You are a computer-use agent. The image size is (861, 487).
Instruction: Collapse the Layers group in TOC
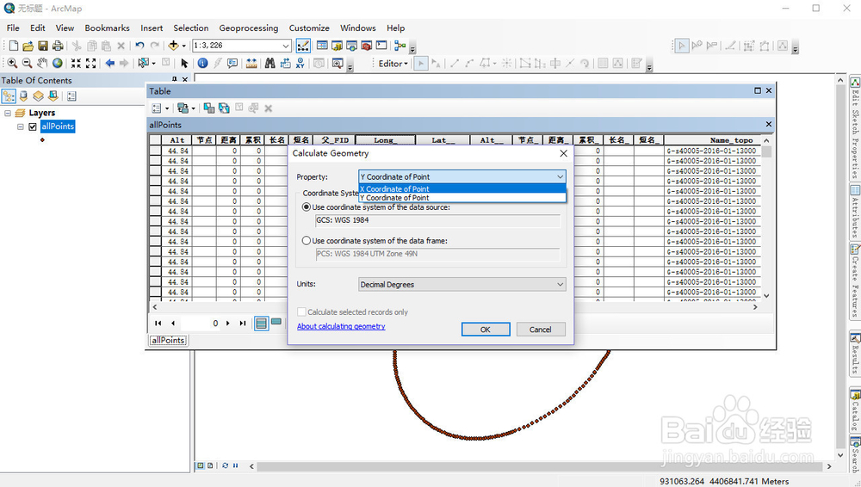pyautogui.click(x=8, y=113)
